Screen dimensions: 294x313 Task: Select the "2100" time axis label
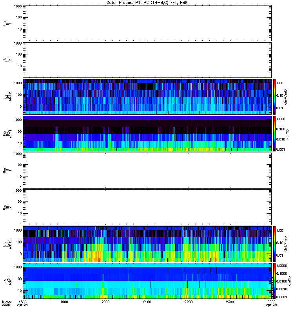(147, 302)
